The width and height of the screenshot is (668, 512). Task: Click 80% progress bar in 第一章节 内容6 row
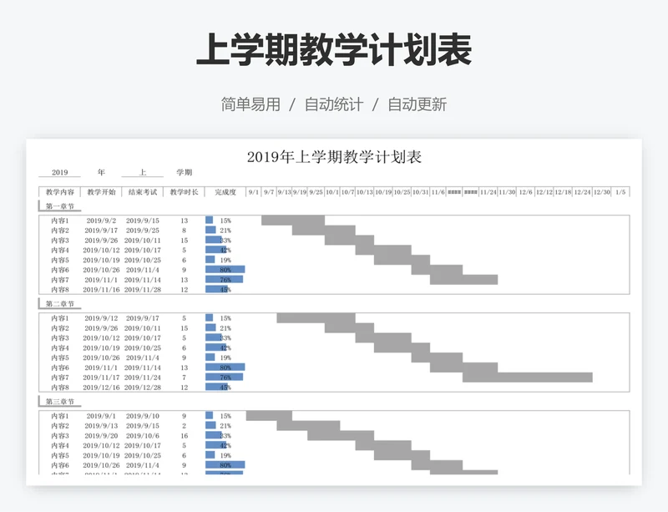point(225,270)
